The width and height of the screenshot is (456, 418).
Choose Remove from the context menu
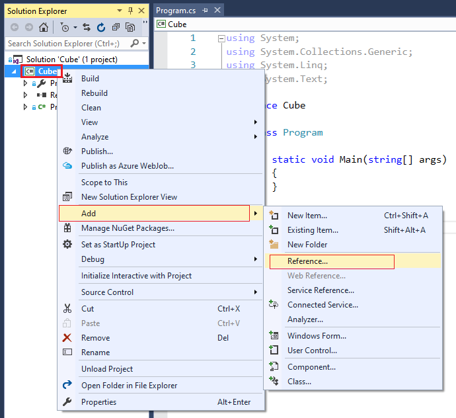161,338
